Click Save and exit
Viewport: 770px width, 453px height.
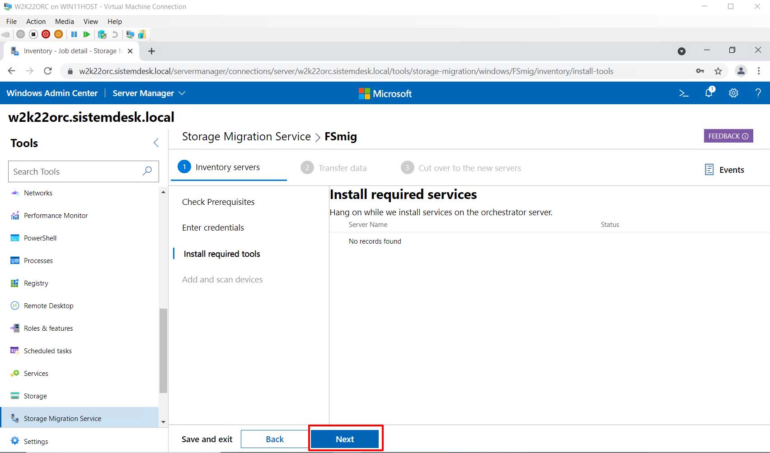[x=207, y=439]
